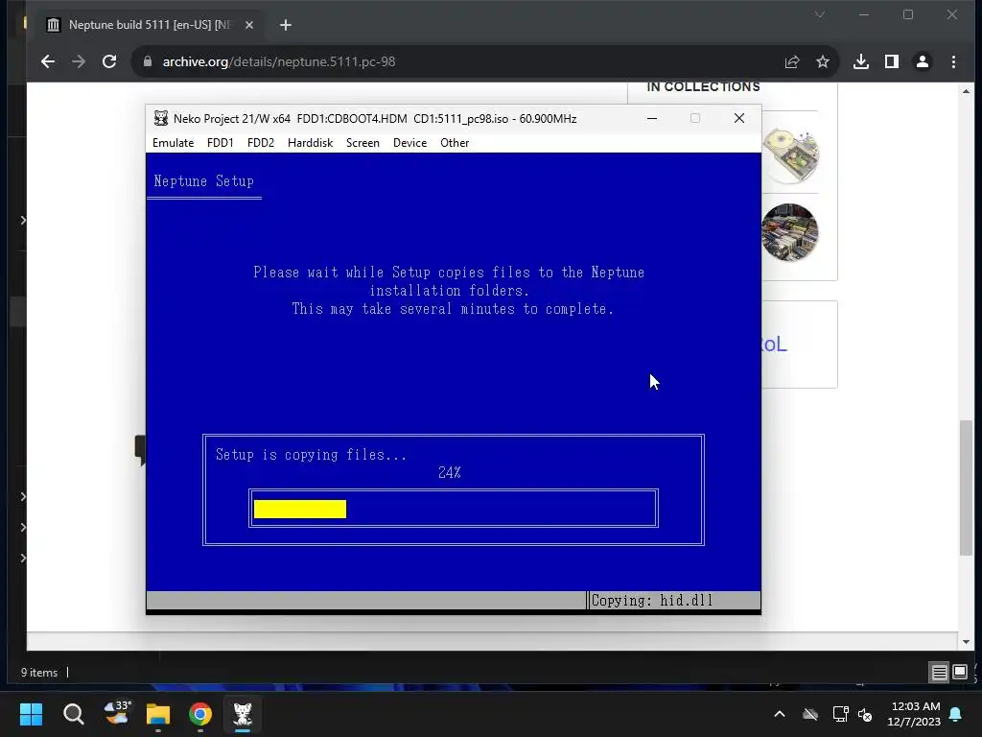982x737 pixels.
Task: Click the CD software collection thumbnail
Action: coord(790,155)
